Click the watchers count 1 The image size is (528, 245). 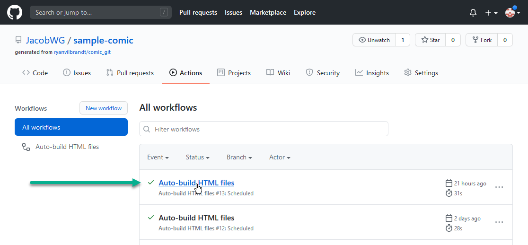[x=403, y=40]
